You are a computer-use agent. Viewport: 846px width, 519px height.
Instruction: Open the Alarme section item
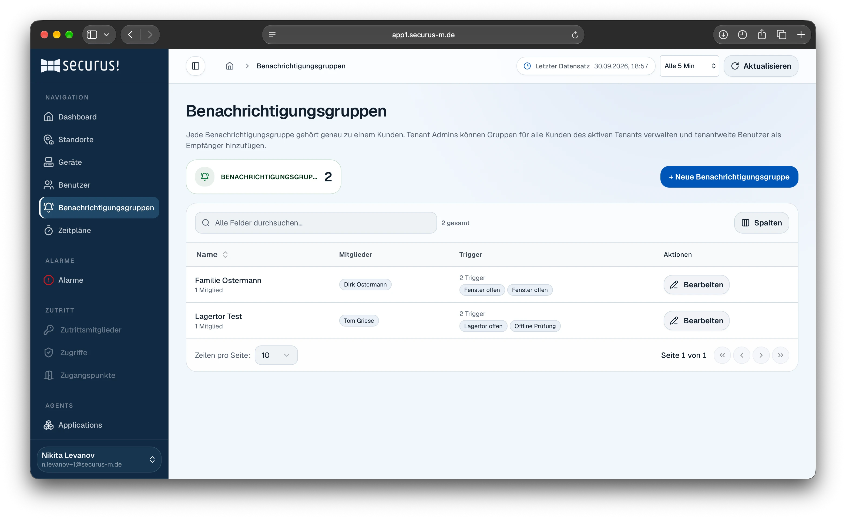point(99,280)
